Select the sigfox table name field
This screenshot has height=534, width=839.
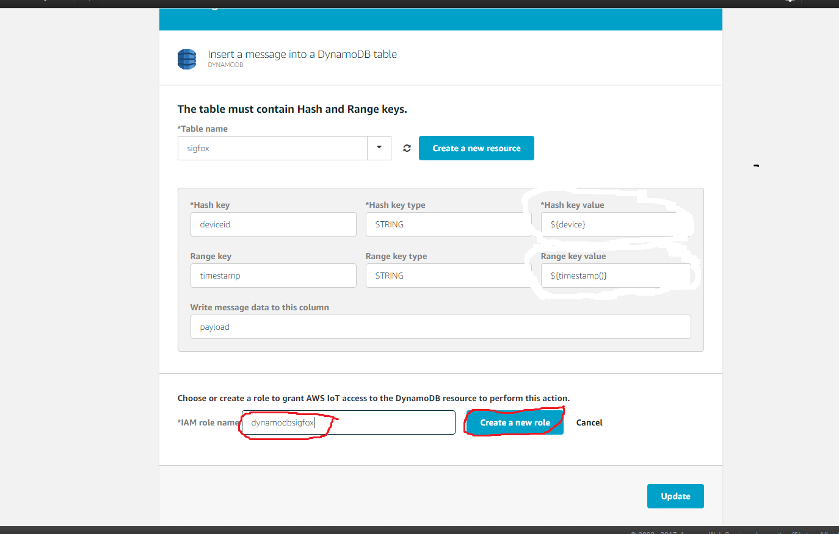pyautogui.click(x=272, y=148)
